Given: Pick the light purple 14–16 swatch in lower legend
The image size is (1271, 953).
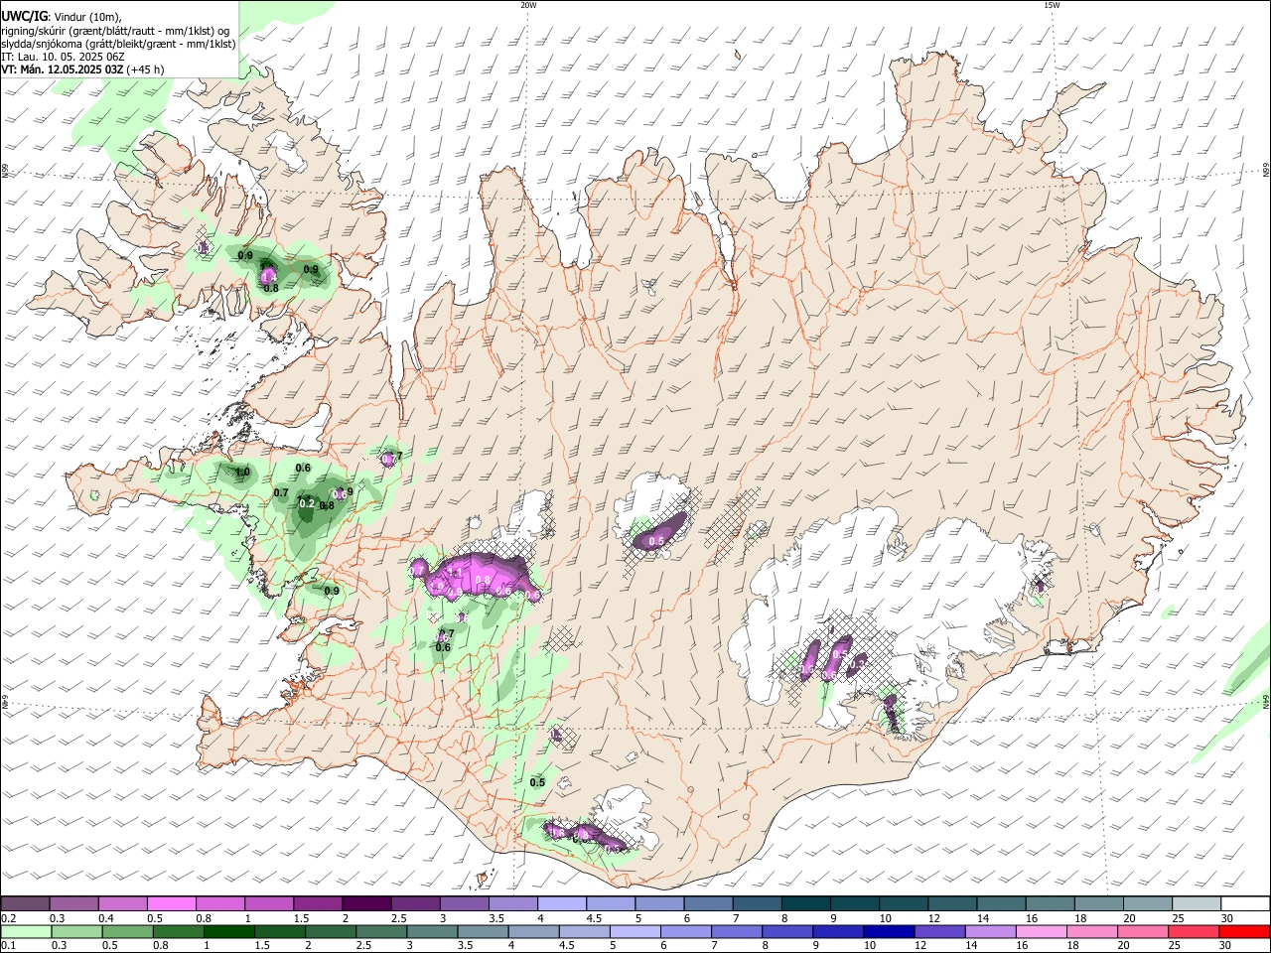Looking at the screenshot, I should (989, 931).
